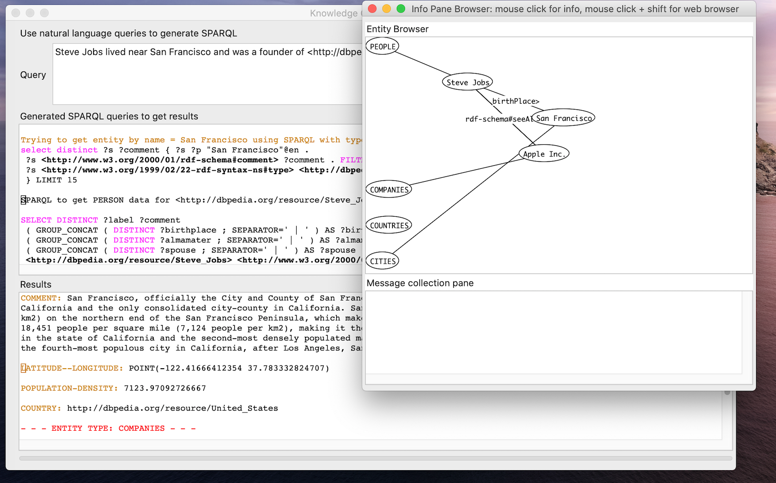Click inside the natural language Query field
Viewport: 776px width, 483px height.
pos(200,73)
